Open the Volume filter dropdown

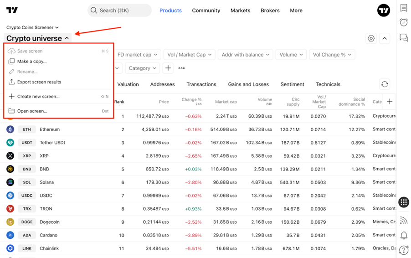291,55
